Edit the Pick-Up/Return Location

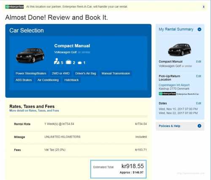(198, 76)
